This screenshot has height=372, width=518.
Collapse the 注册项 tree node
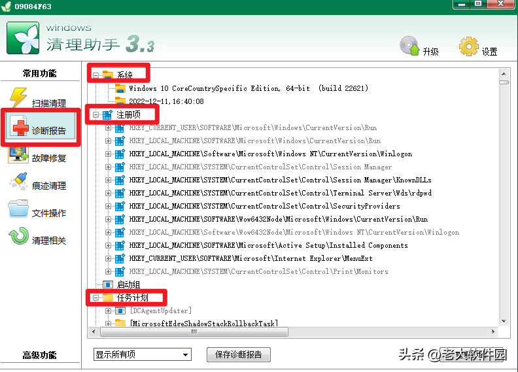tap(95, 115)
